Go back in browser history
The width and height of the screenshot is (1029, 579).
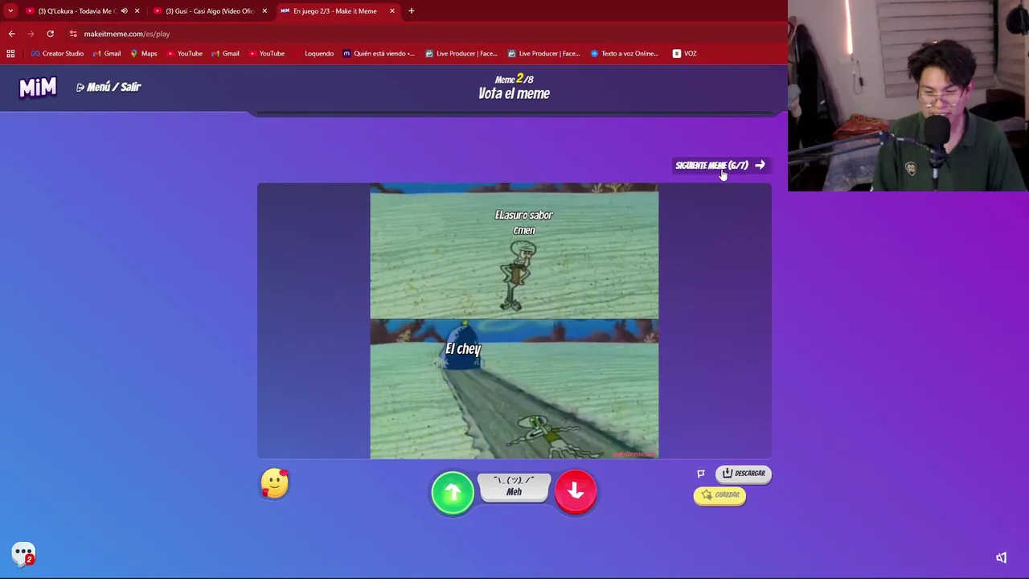[11, 34]
